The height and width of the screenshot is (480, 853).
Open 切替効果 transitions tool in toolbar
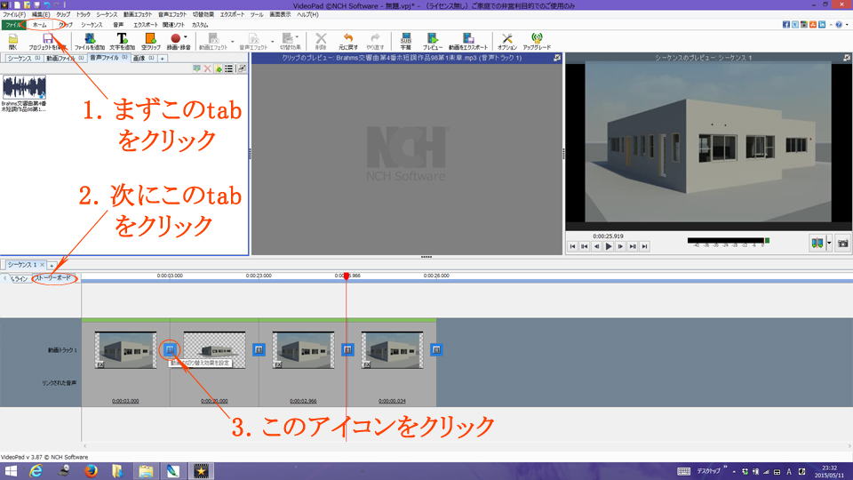290,42
